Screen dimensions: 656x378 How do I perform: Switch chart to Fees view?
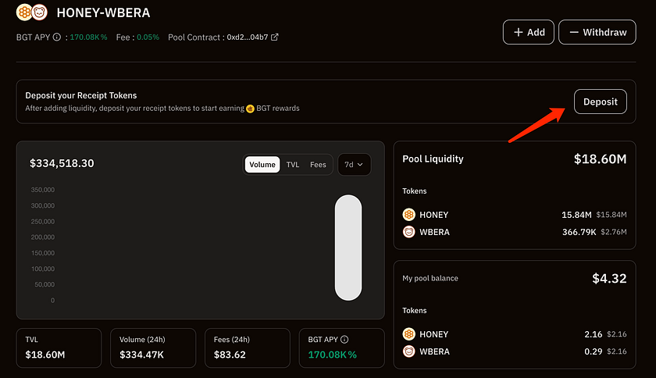click(x=318, y=165)
